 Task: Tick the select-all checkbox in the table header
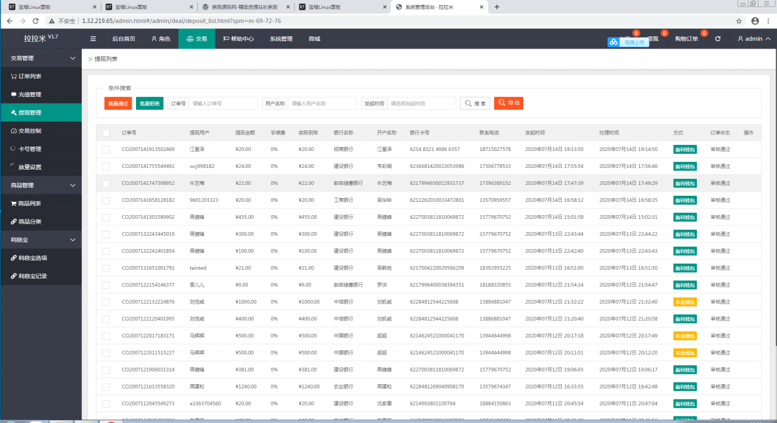pyautogui.click(x=106, y=133)
